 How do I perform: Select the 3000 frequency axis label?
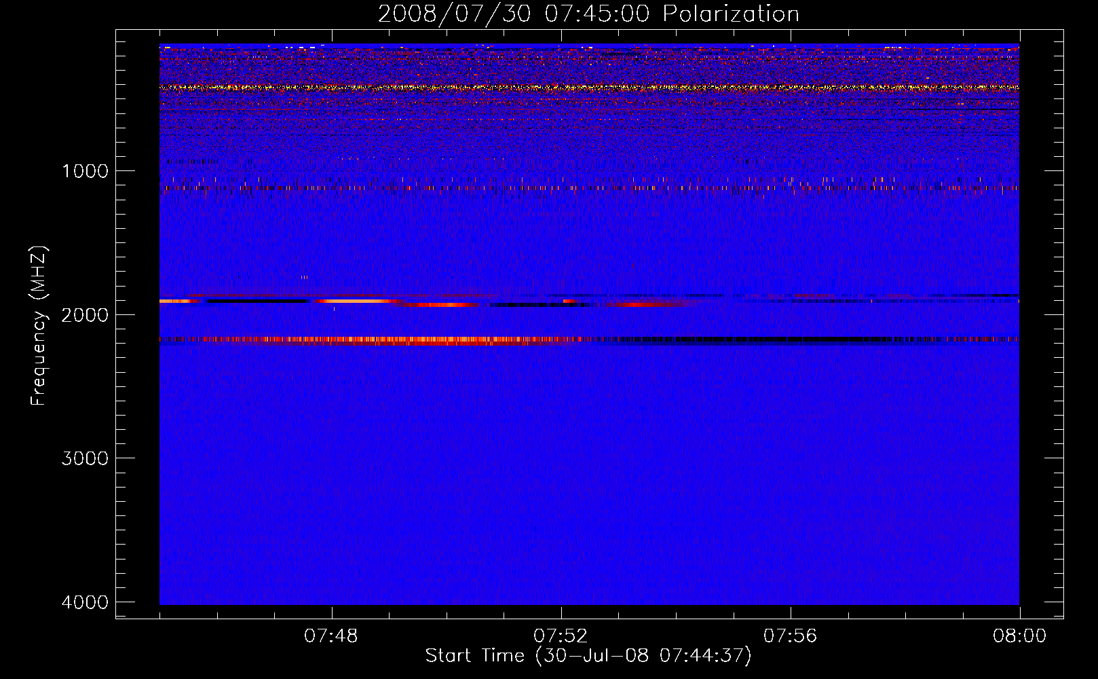85,458
